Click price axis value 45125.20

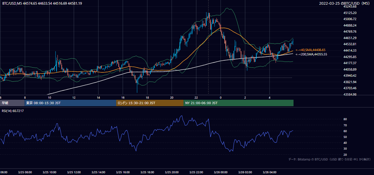(x=350, y=13)
